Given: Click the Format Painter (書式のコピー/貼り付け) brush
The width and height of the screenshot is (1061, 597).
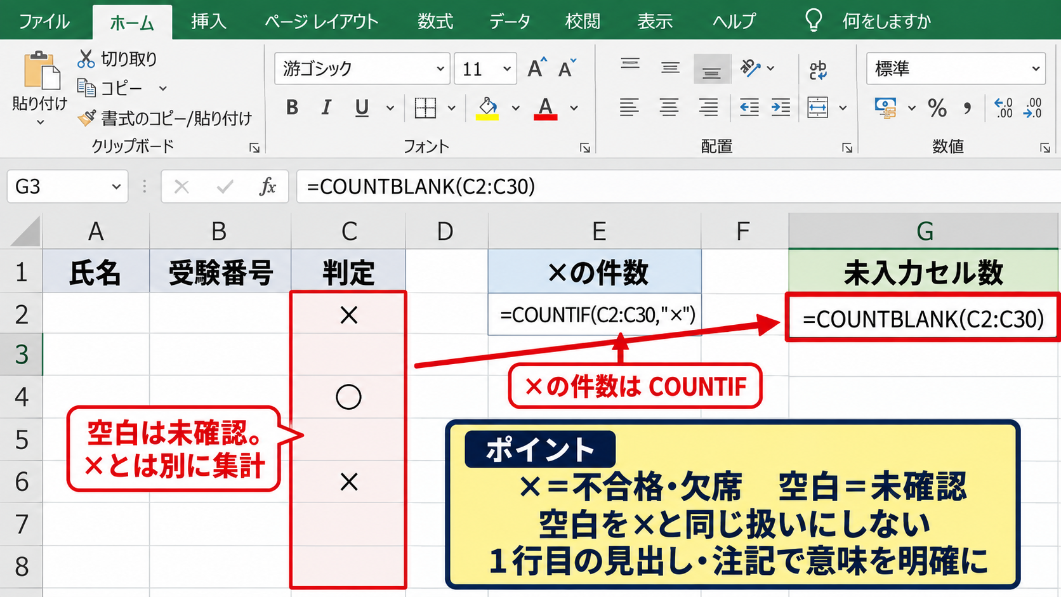Looking at the screenshot, I should point(86,117).
